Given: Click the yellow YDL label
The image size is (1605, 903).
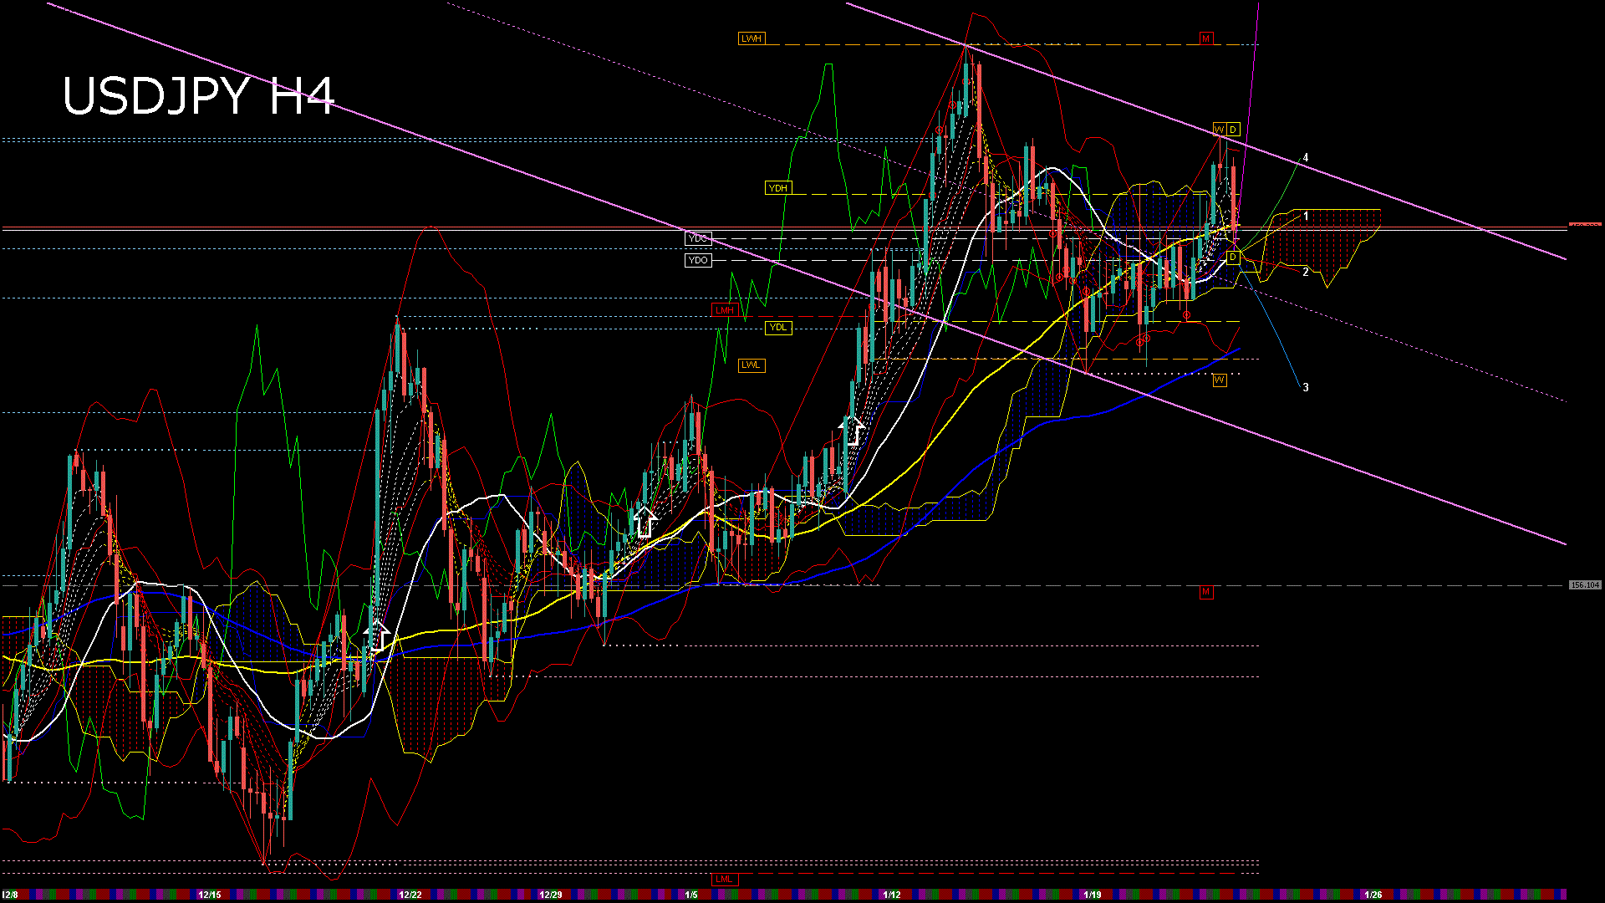Looking at the screenshot, I should click(779, 328).
